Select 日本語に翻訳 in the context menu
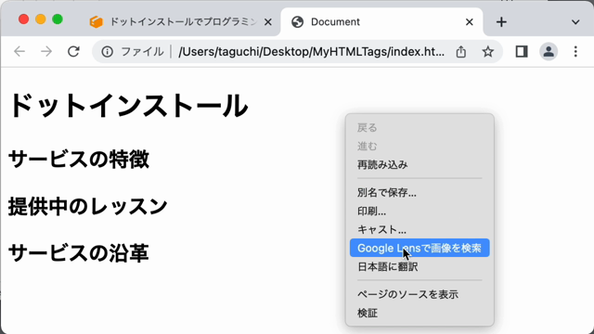The height and width of the screenshot is (334, 594). (420, 266)
